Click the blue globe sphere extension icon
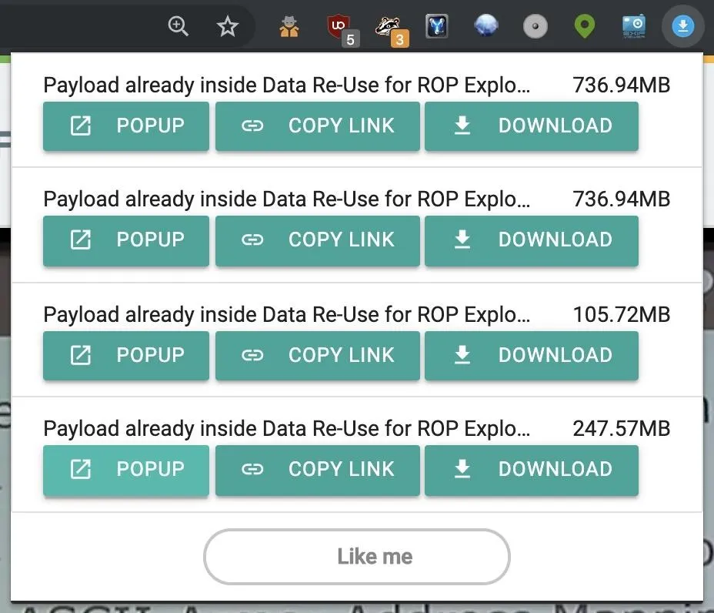Screen dimensions: 714x613 [485, 25]
